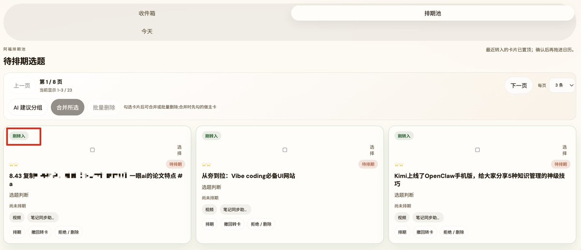Click 选题判断 on the 8.43 复制 card
Viewport: 581px width, 250px height.
click(19, 195)
